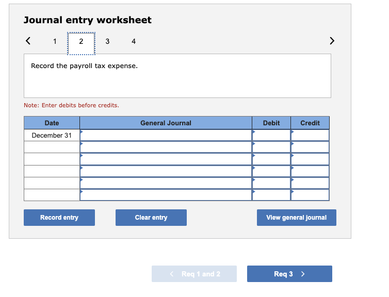Click Credit field in fifth row
Viewport: 389px width, 297px height.
click(x=310, y=183)
